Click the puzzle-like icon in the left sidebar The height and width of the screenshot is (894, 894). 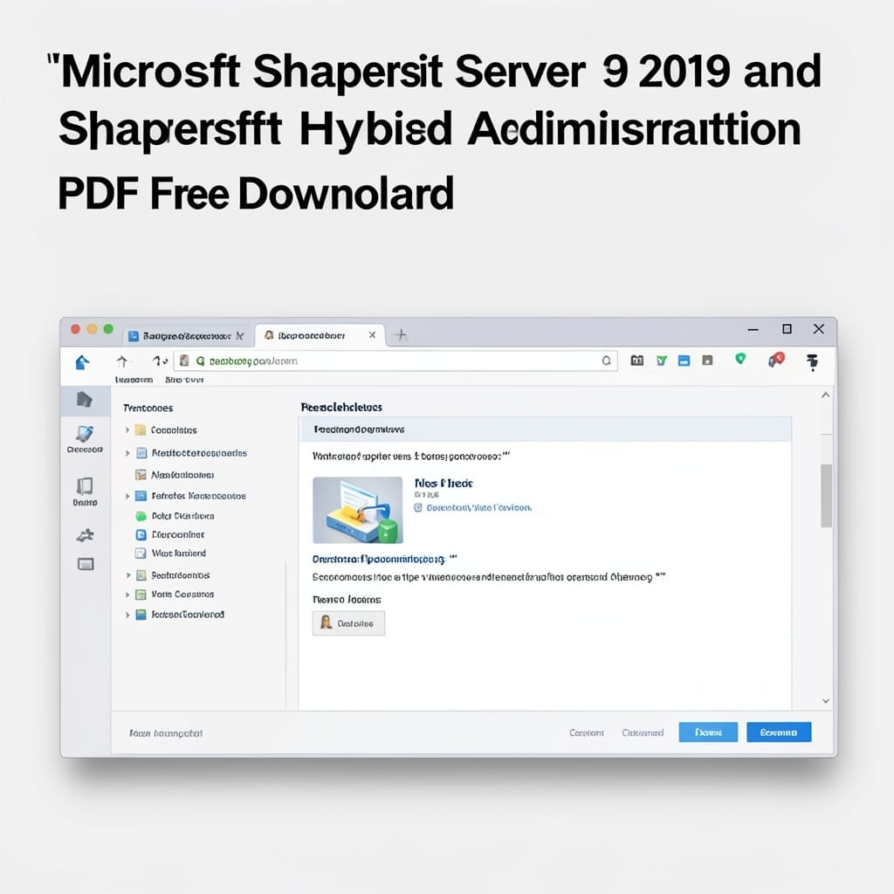pos(85,535)
